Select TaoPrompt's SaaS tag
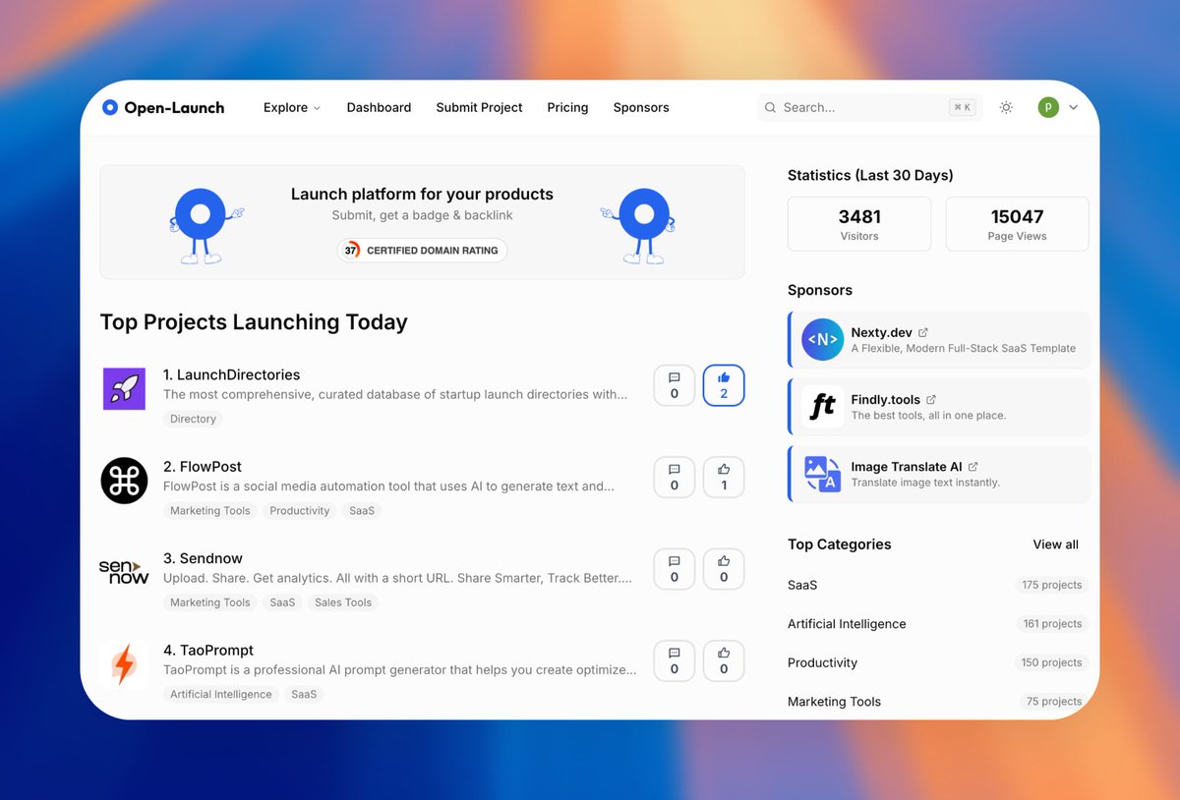This screenshot has width=1180, height=800. click(x=304, y=694)
